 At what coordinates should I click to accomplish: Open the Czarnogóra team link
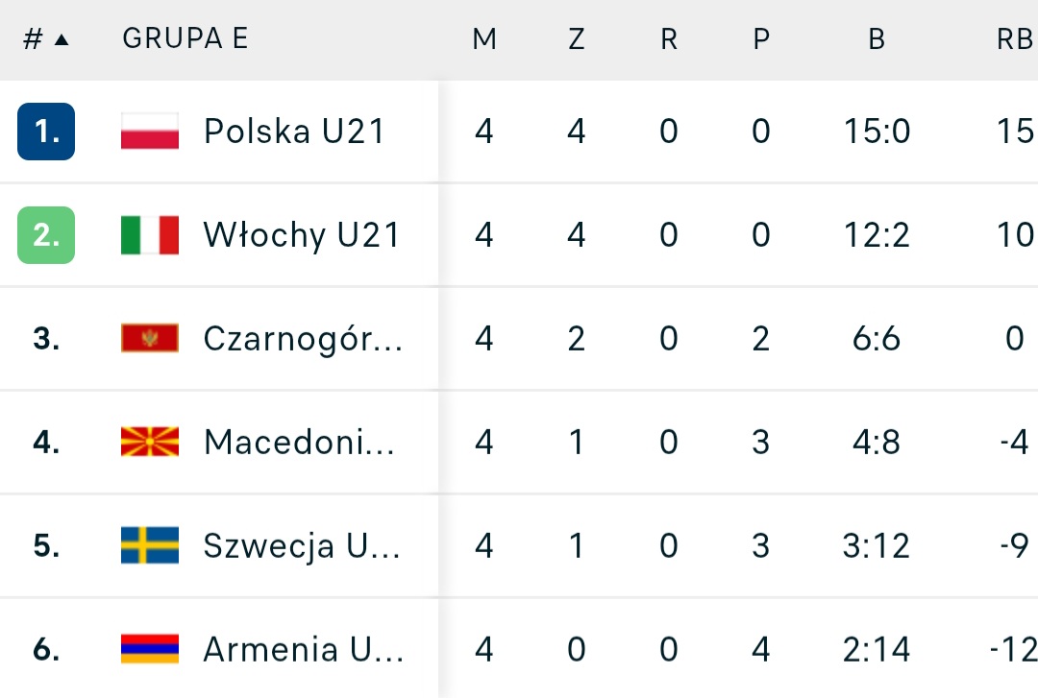pyautogui.click(x=303, y=339)
